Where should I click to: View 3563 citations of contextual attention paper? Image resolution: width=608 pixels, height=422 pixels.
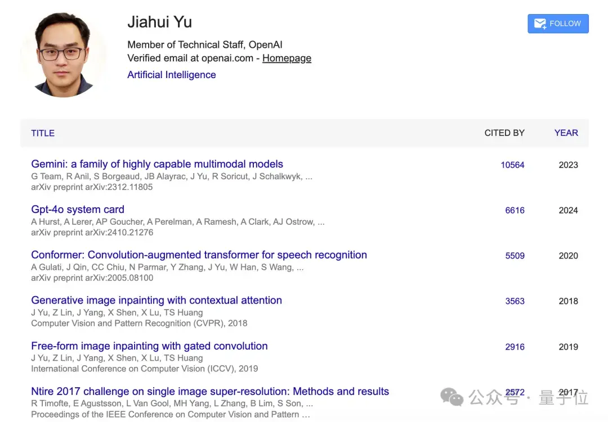pos(515,301)
